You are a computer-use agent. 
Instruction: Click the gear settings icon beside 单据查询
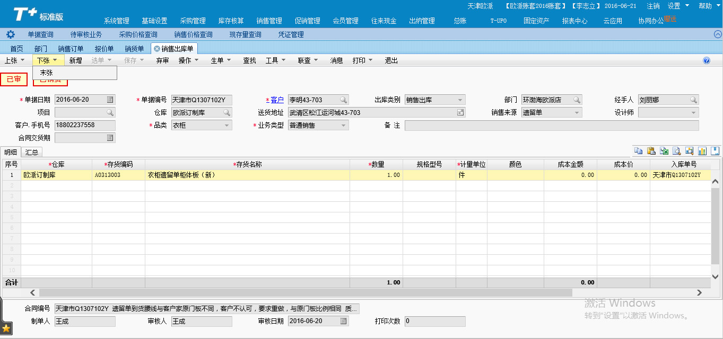coord(10,34)
